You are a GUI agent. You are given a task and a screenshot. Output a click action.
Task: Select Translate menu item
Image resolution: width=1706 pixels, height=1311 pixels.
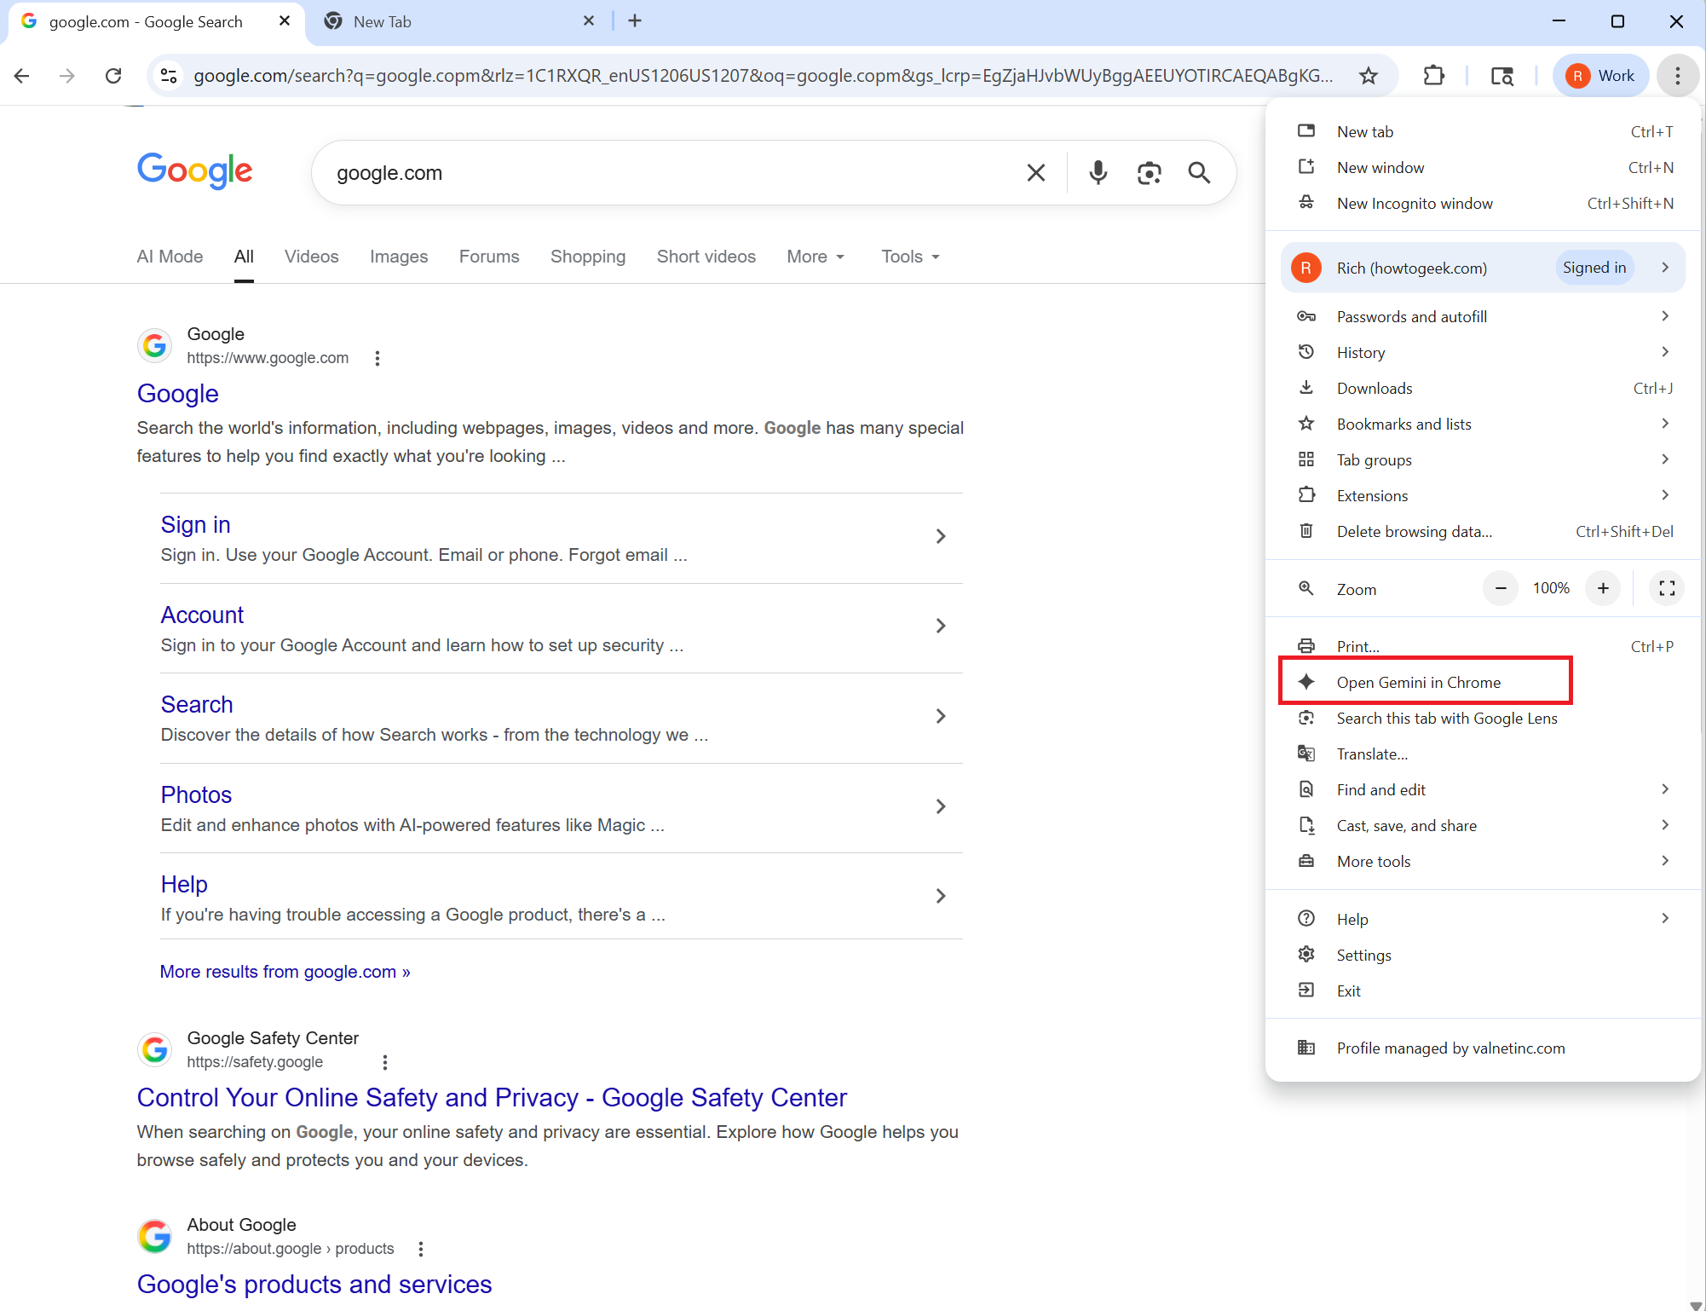tap(1483, 754)
